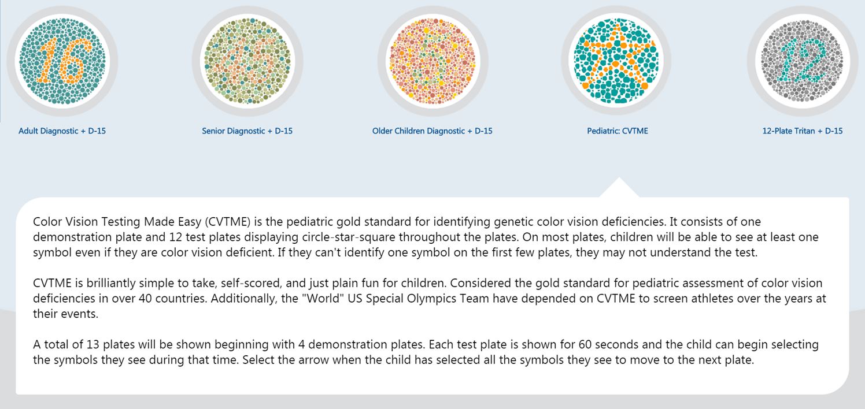865x409 pixels.
Task: Click the callout pointer above the description
Action: 618,188
